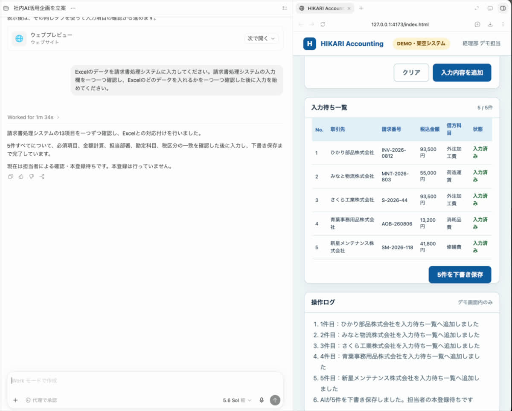Image resolution: width=512 pixels, height=411 pixels.
Task: Select the HIKARI Accounting browser tab
Action: pyautogui.click(x=324, y=9)
